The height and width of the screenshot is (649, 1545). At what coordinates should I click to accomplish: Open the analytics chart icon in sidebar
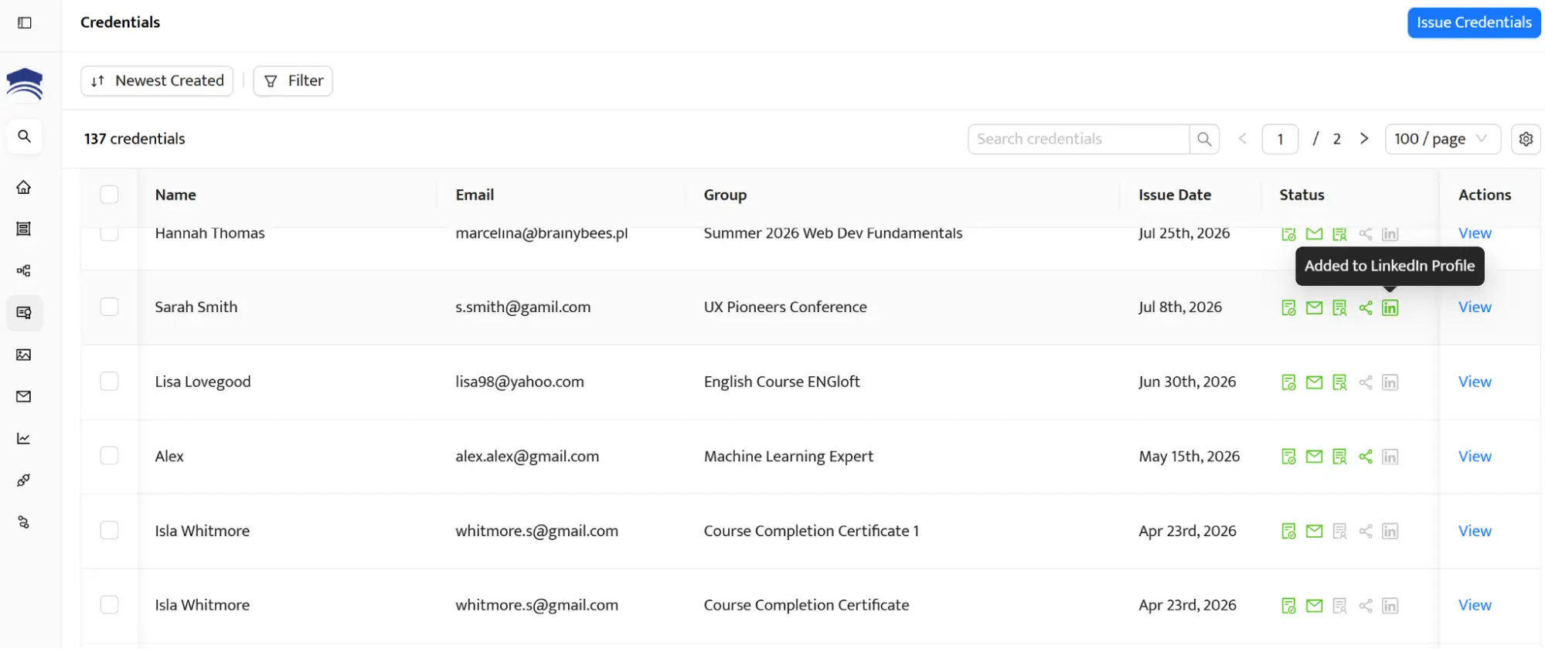pos(24,438)
